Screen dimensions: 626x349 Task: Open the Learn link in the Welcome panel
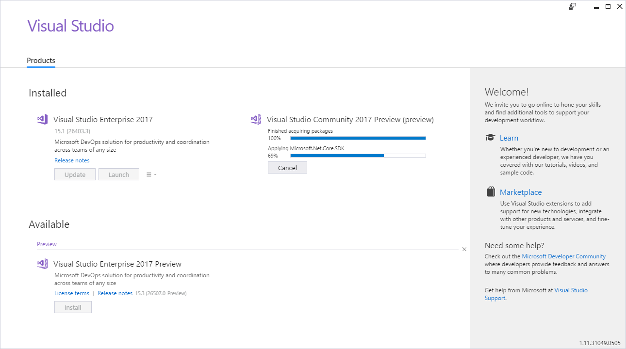(509, 138)
